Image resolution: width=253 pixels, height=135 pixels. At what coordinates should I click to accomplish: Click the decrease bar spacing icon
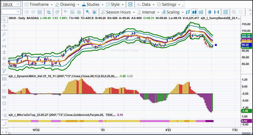(x=210, y=12)
